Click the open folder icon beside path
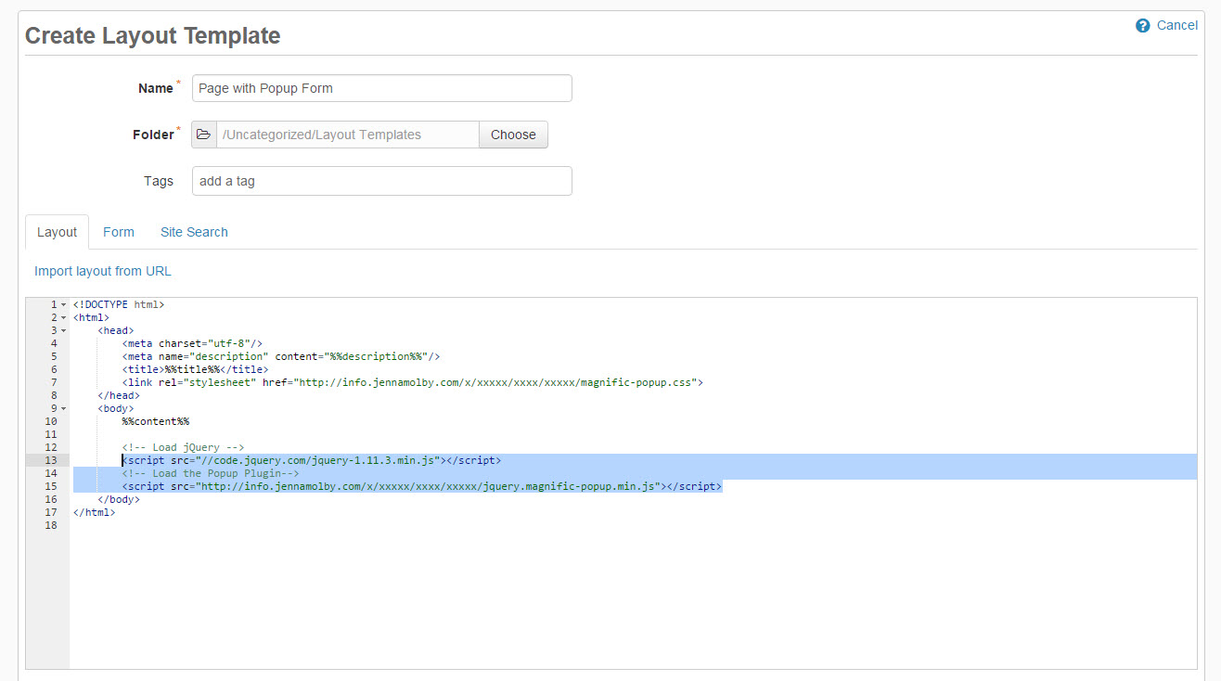The width and height of the screenshot is (1221, 681). point(204,135)
